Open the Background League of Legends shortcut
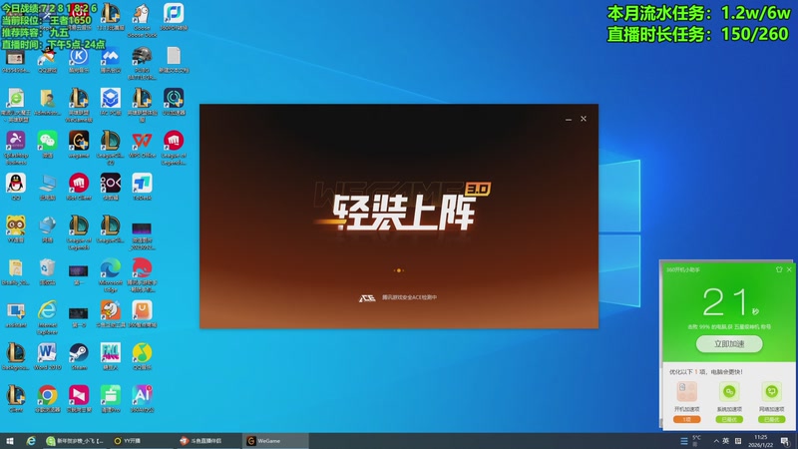The height and width of the screenshot is (449, 798). coord(16,356)
